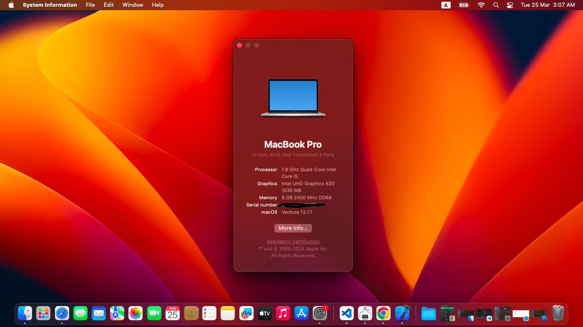This screenshot has height=327, width=583.
Task: Open Control Center in menu bar
Action: (510, 5)
